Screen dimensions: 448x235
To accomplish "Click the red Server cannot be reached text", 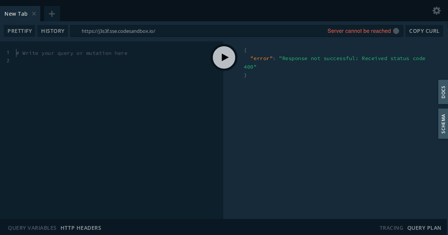I will pyautogui.click(x=360, y=31).
